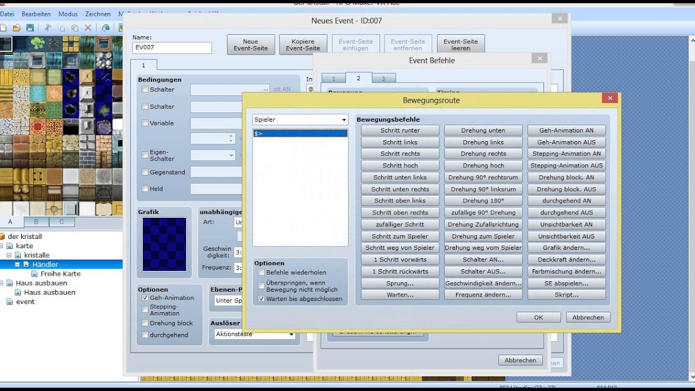Screen dimensions: 695x391
Task: Uncheck 'Warten bis abgeschlossen' option
Action: (262, 299)
